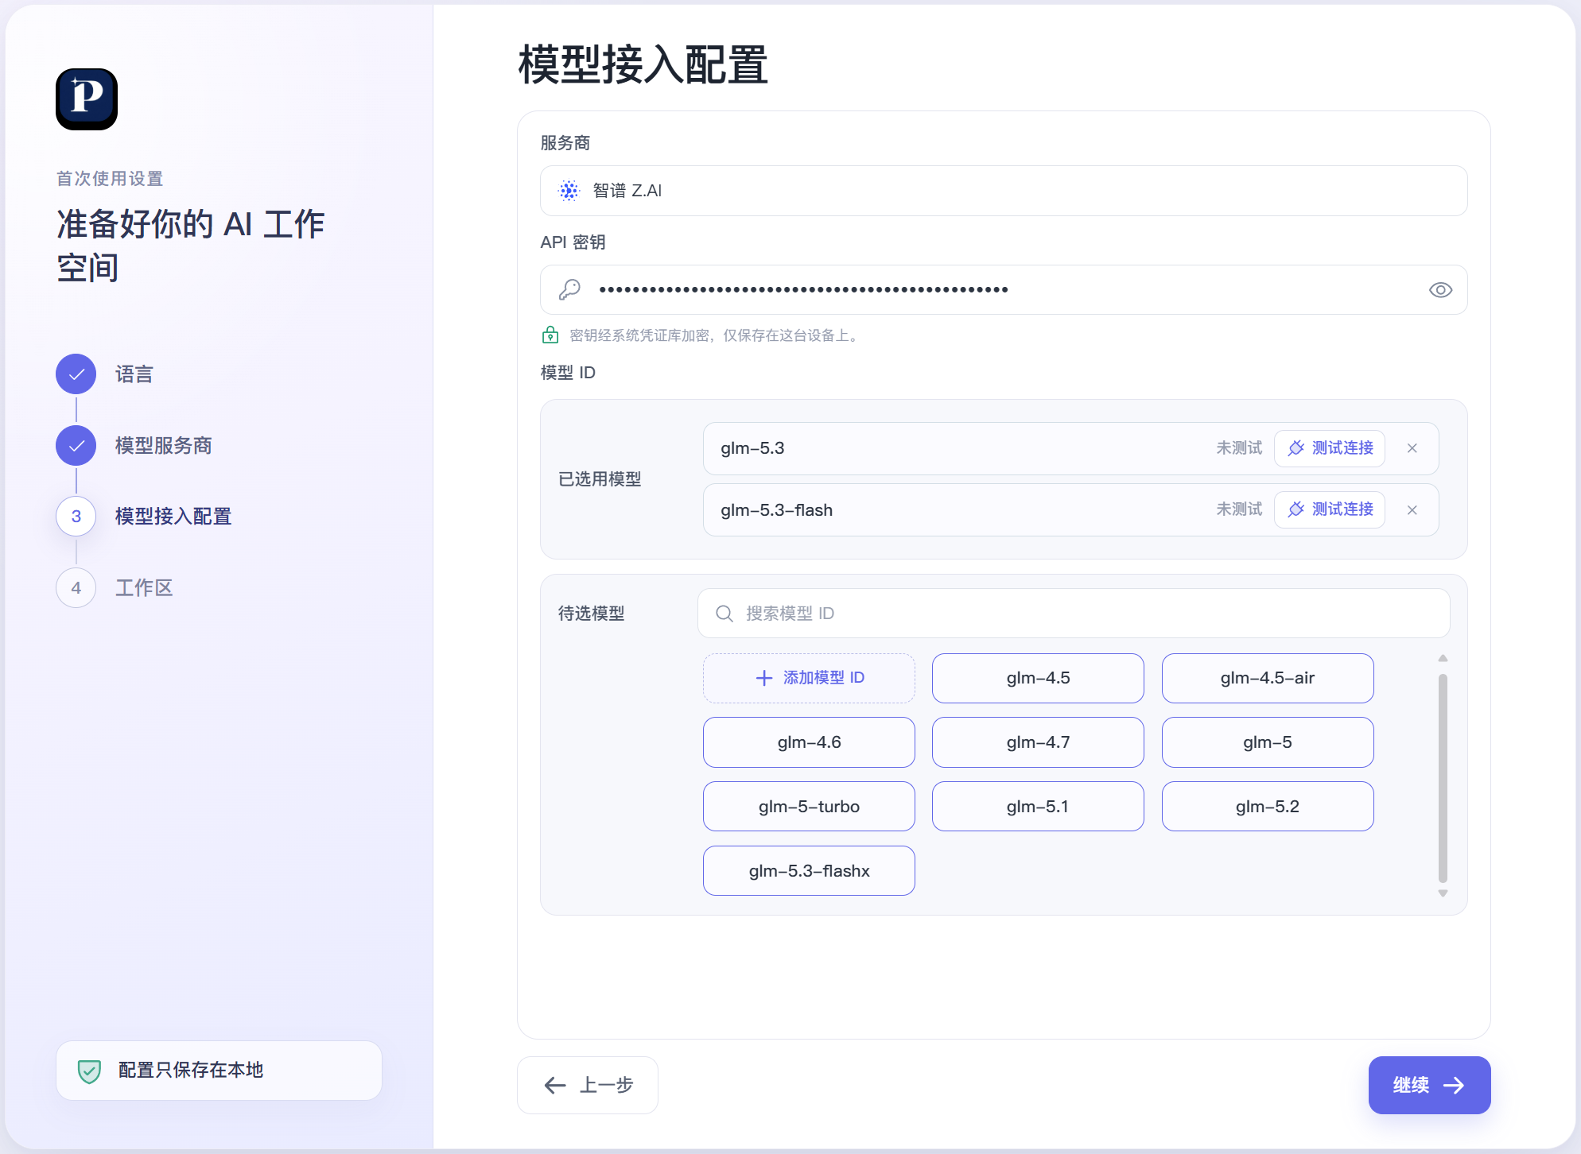The height and width of the screenshot is (1154, 1581).
Task: Click the glm-5.3 model name text
Action: [752, 448]
